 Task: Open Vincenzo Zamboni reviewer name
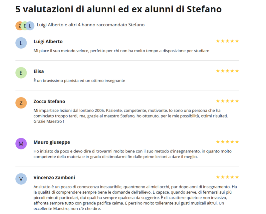point(54,177)
